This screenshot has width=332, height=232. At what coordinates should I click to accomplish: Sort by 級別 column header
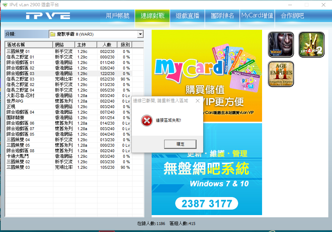point(125,44)
